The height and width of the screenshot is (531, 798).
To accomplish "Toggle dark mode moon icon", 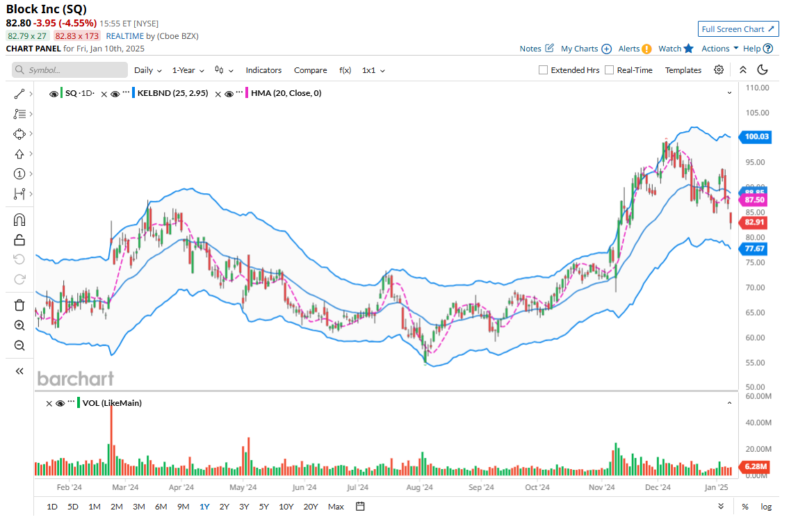I will click(763, 70).
